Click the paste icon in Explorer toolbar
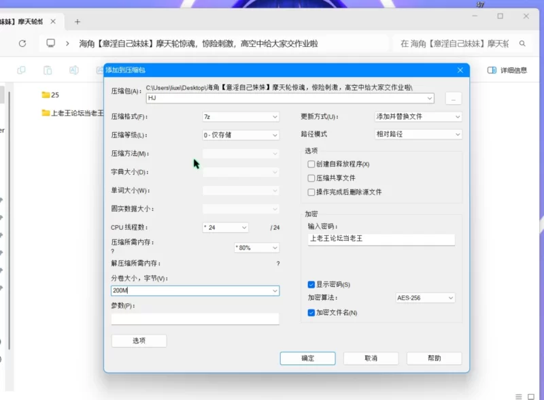 click(48, 70)
